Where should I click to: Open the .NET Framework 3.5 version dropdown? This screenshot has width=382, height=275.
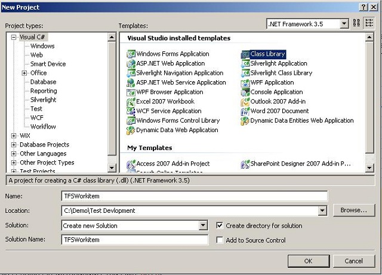pos(344,24)
